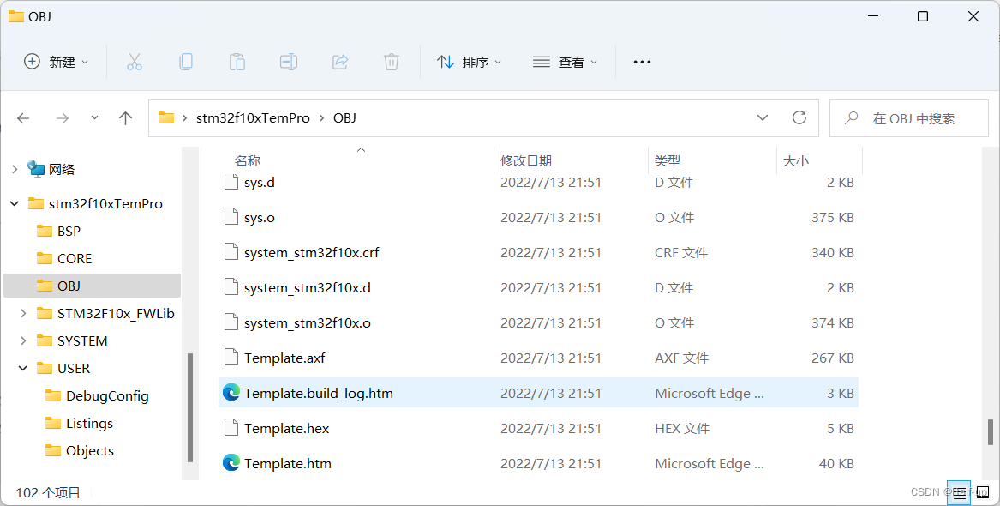The width and height of the screenshot is (1000, 506).
Task: Open the See more (...) menu
Action: tap(642, 61)
